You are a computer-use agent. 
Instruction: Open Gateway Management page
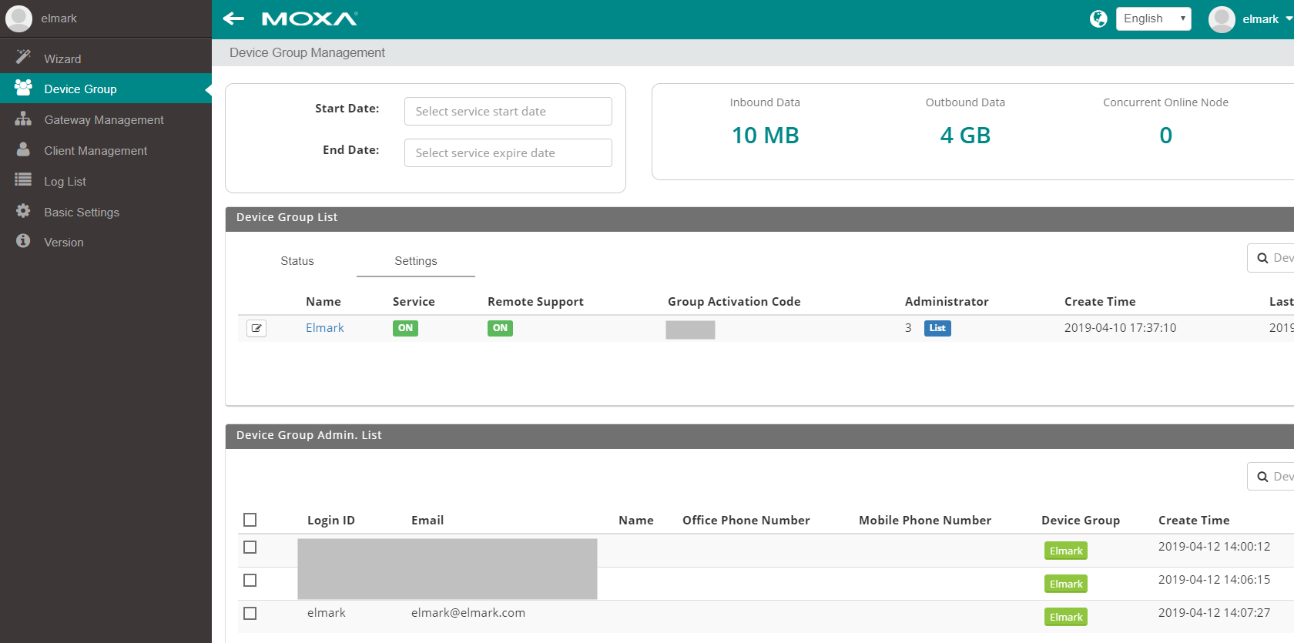pos(106,119)
